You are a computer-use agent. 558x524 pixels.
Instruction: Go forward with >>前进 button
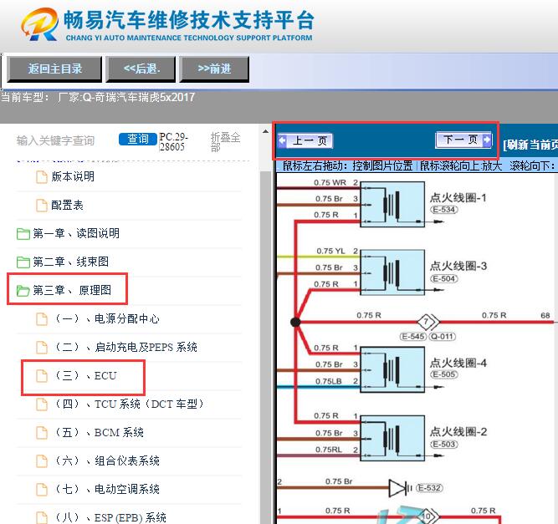214,69
